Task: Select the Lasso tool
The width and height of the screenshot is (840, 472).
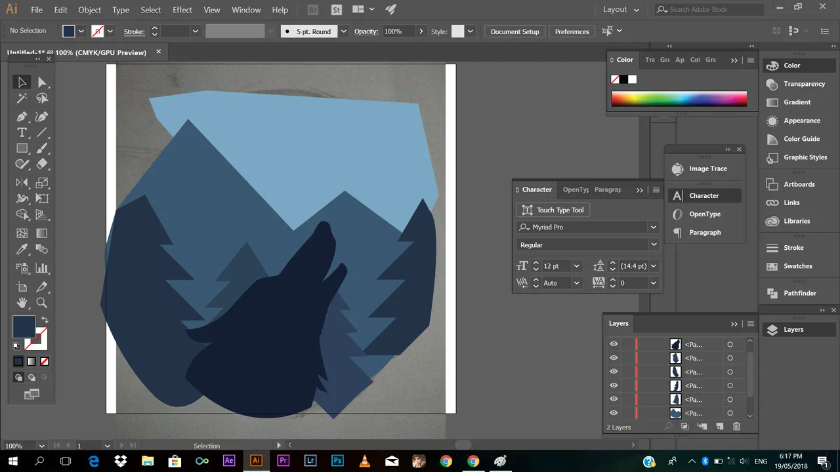Action: 42,98
